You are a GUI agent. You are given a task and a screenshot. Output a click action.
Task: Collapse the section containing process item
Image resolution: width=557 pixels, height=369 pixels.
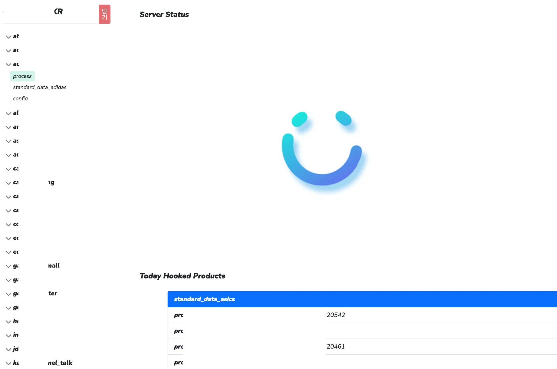(x=8, y=65)
